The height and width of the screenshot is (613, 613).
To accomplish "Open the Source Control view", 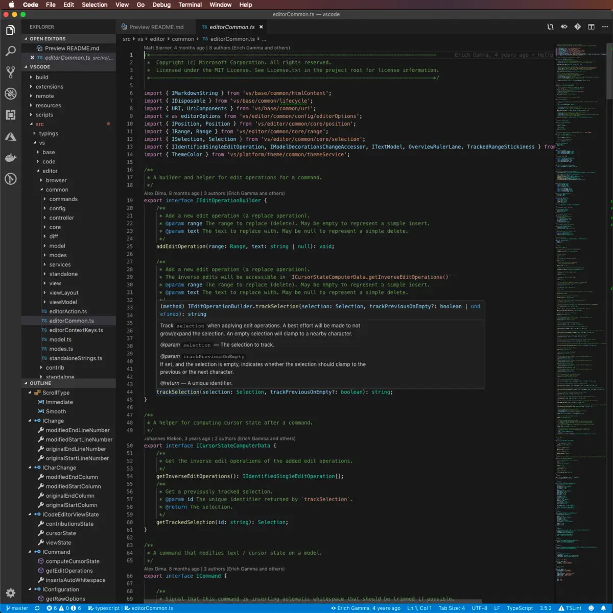I will click(10, 72).
